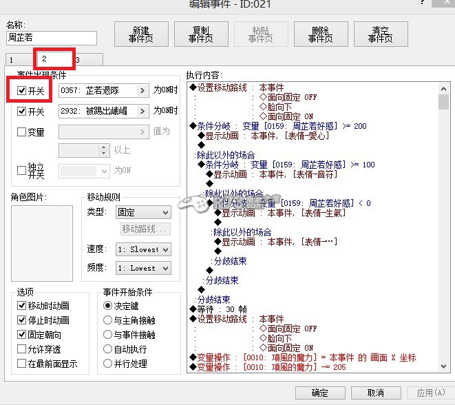Click the 名称 field containing 周芷若
The image size is (455, 405).
52,39
